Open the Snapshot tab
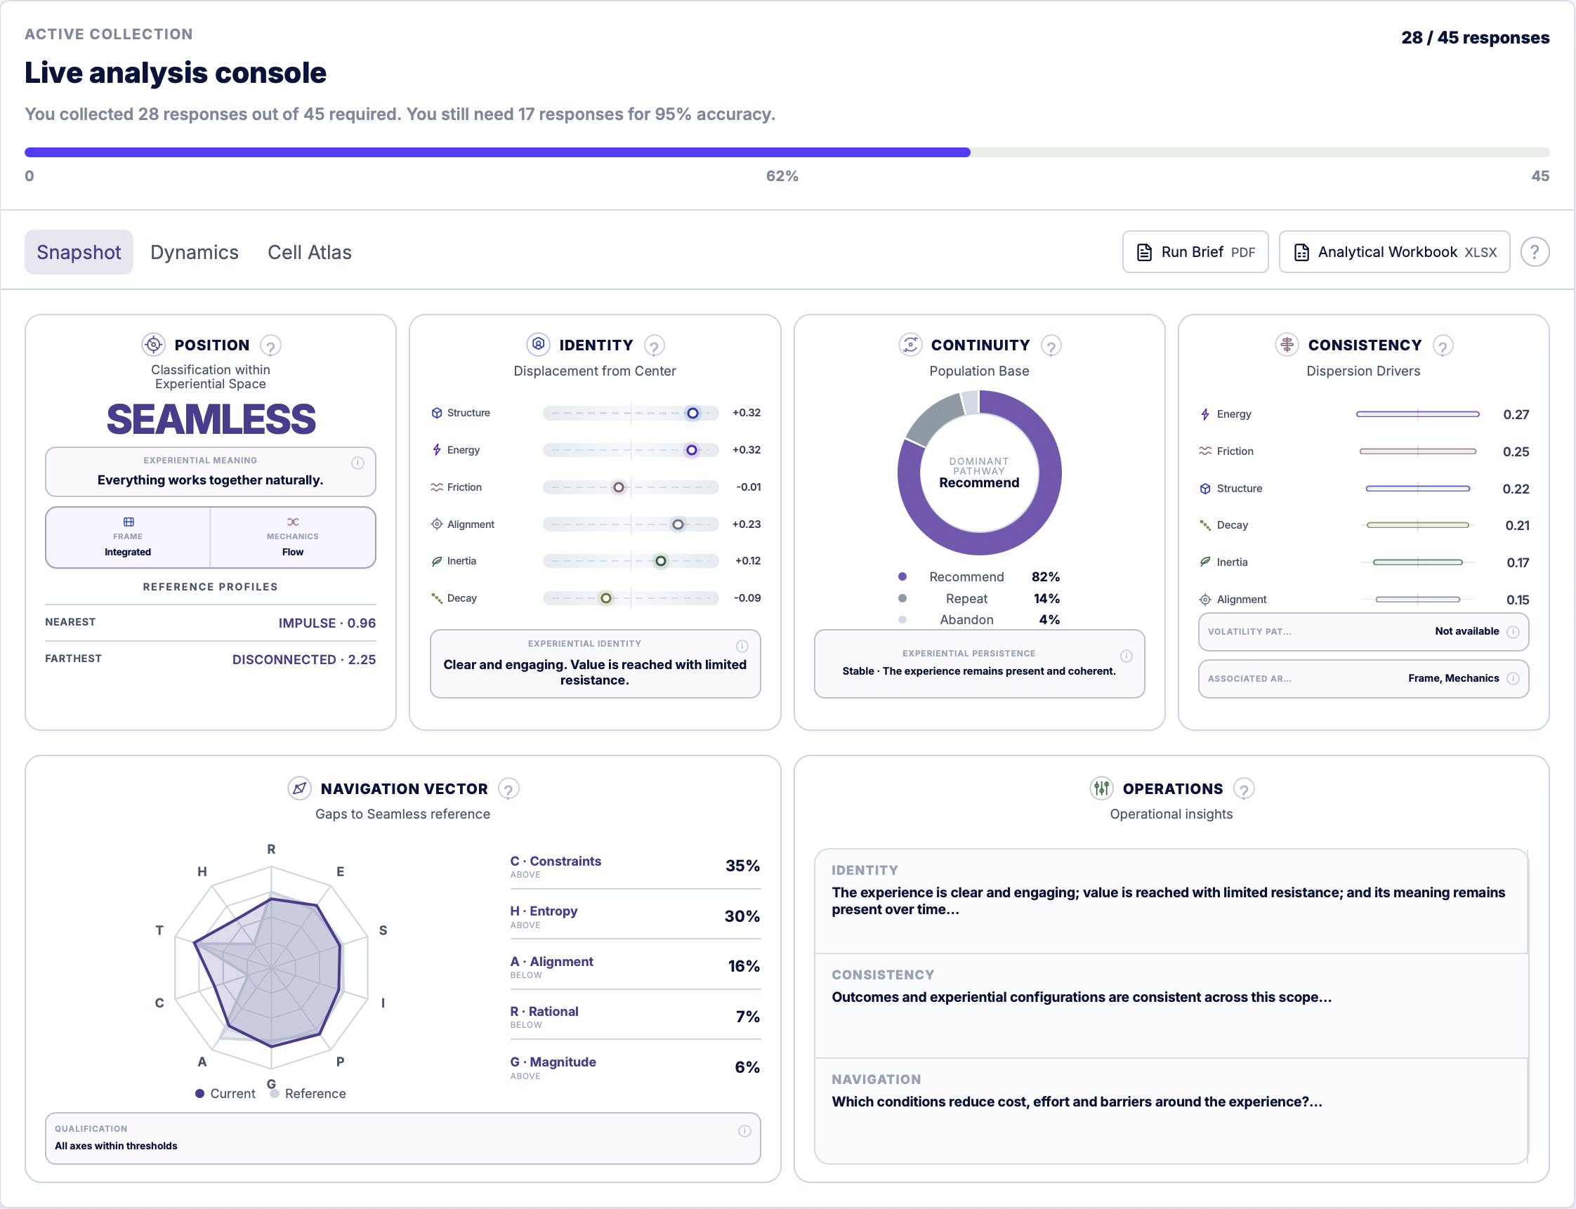The image size is (1576, 1209). click(x=79, y=252)
